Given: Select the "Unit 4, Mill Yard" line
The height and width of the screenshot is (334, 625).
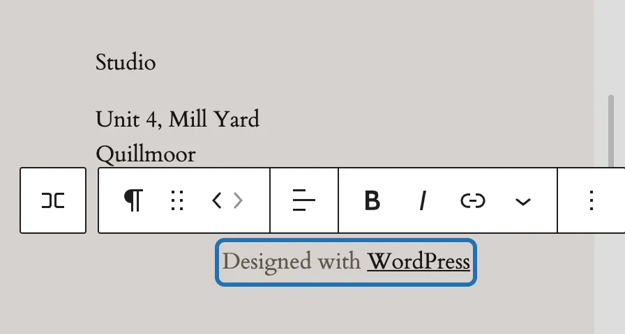Looking at the screenshot, I should click(x=177, y=119).
